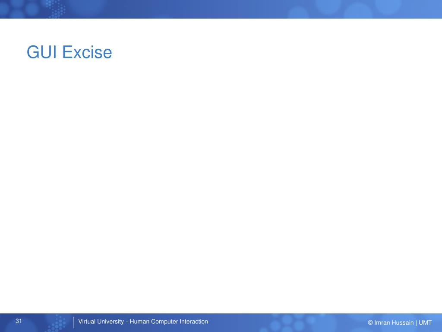Click the slide number 31

[x=19, y=321]
